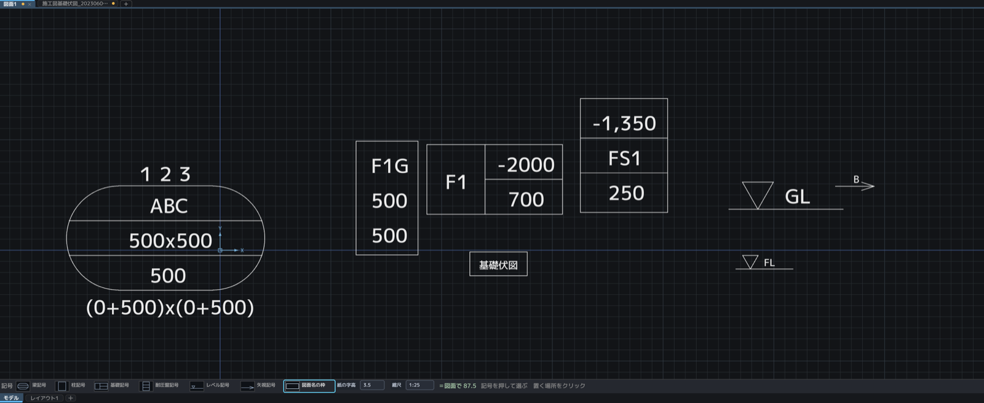Add a new document tab
984x403 pixels.
126,4
